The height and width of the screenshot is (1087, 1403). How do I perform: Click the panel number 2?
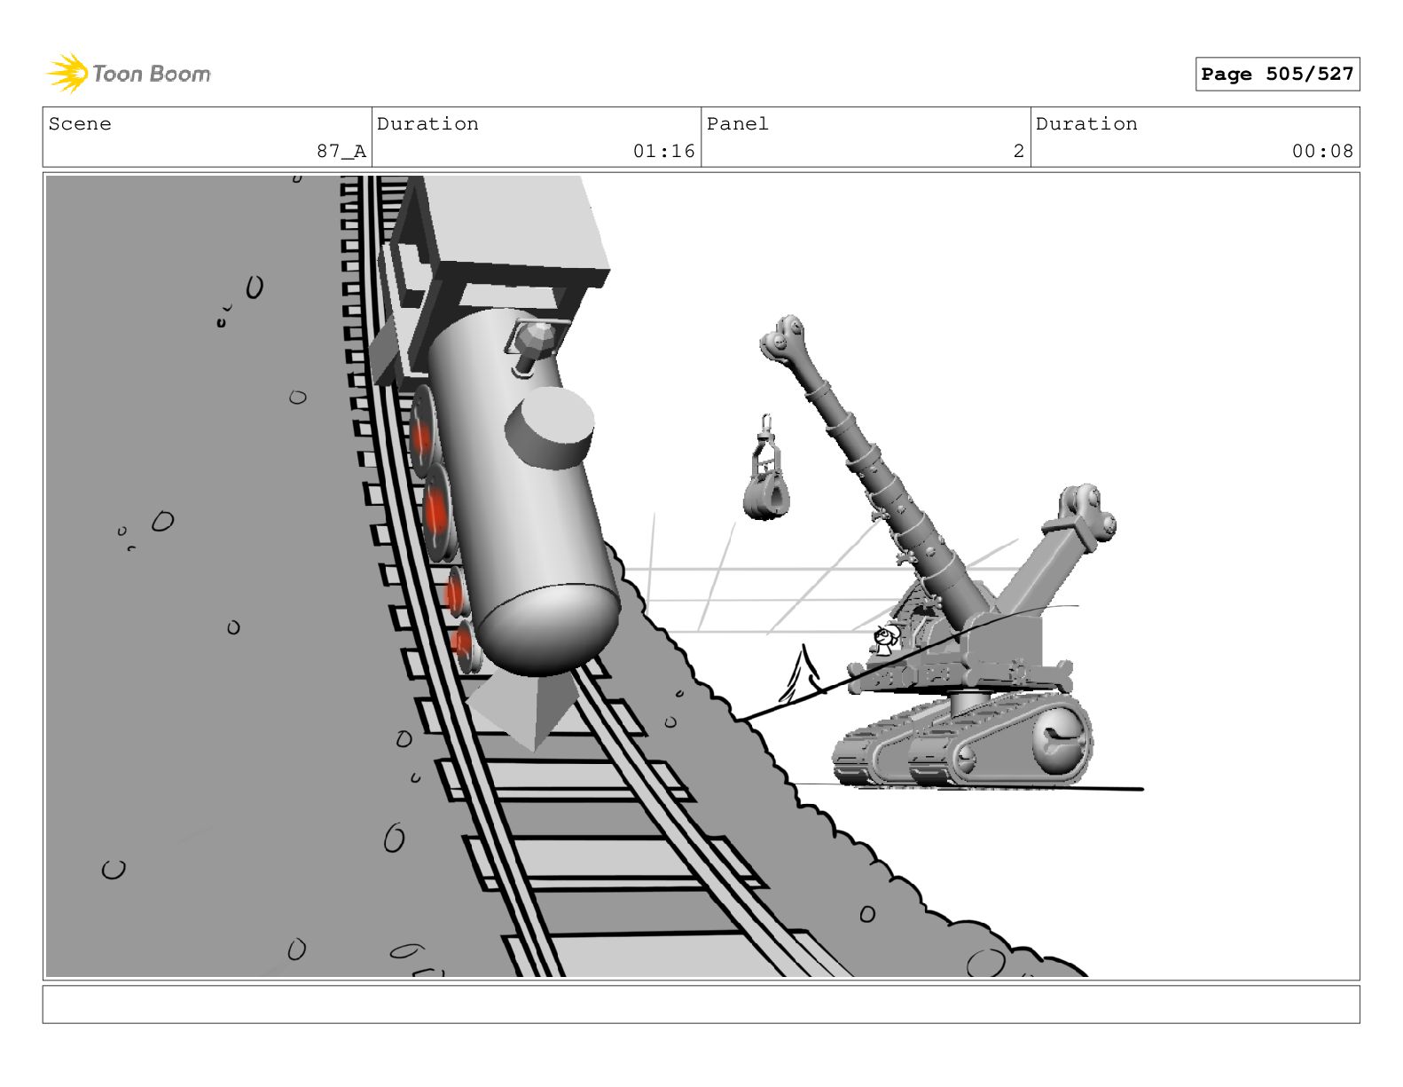(x=1019, y=151)
